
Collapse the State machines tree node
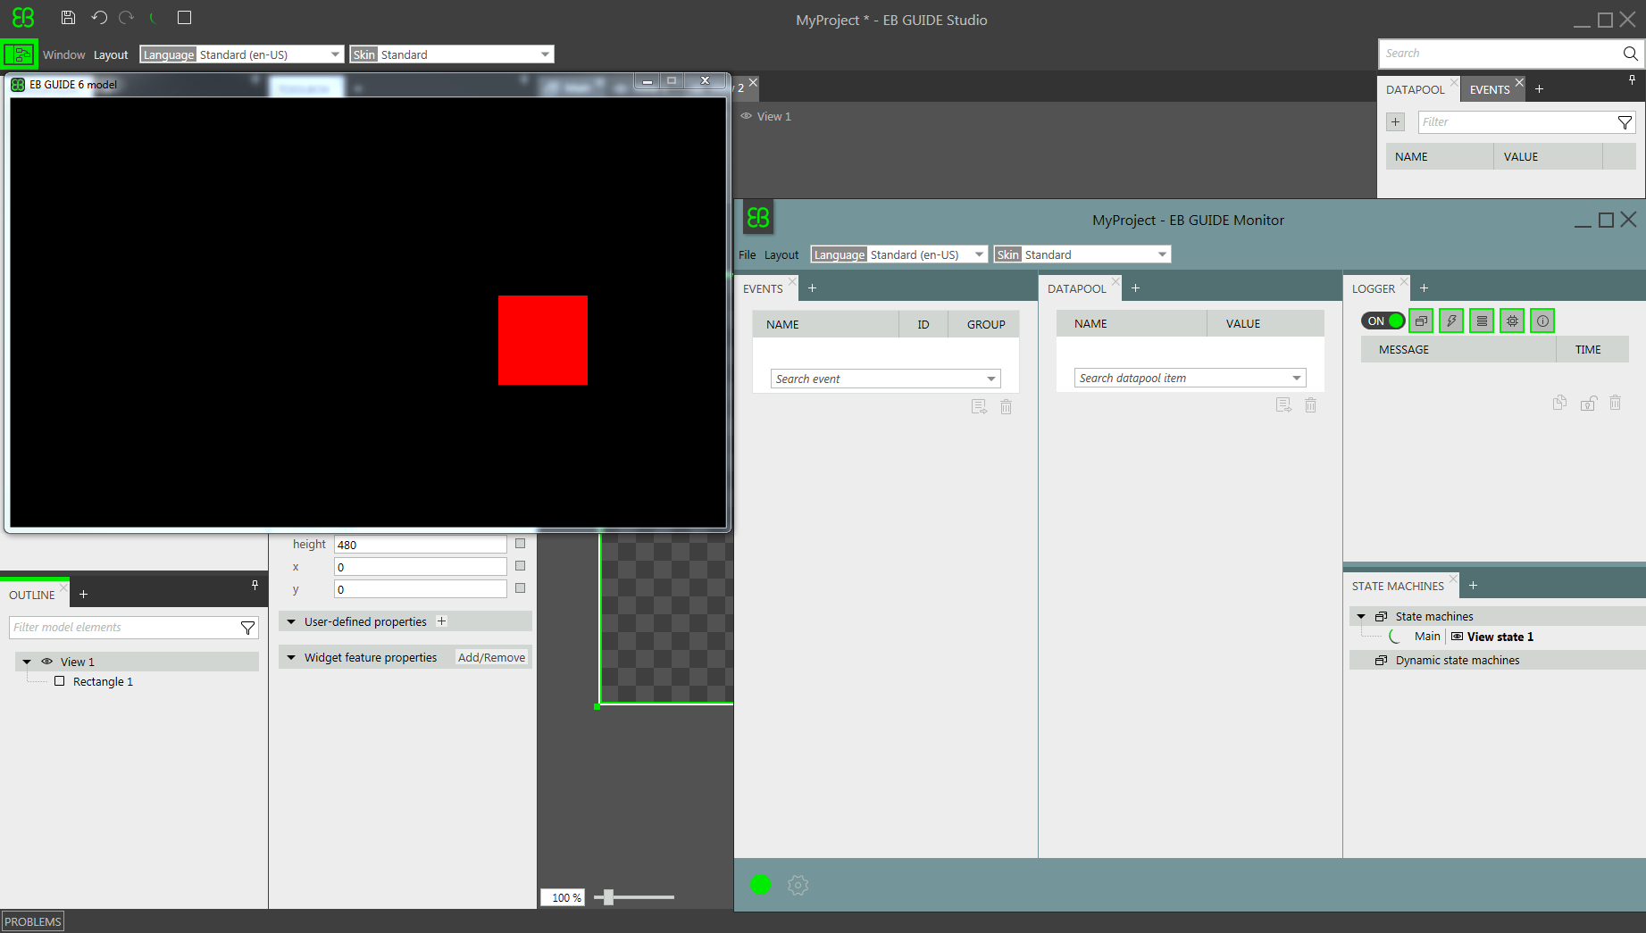pyautogui.click(x=1361, y=616)
